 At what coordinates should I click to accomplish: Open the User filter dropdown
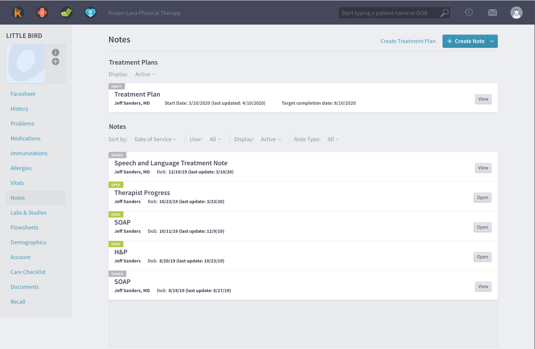pos(215,139)
